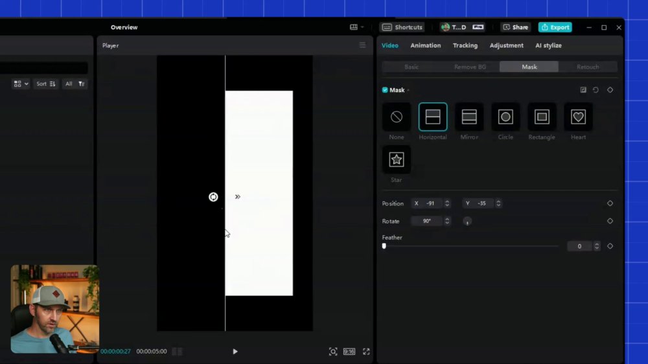648x364 pixels.
Task: Apply the Heart mask shape
Action: [578, 117]
